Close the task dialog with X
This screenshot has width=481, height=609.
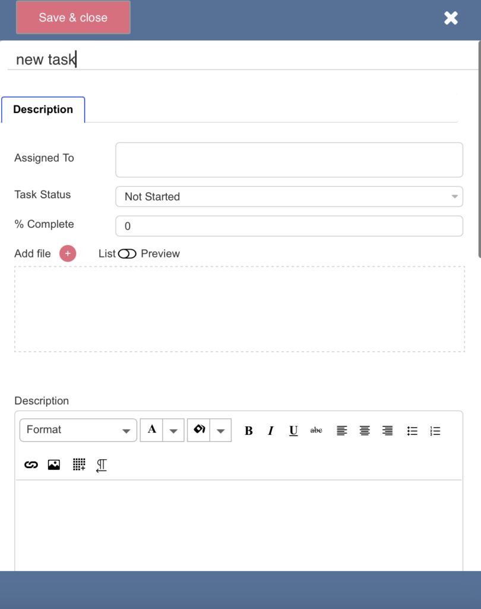click(451, 18)
